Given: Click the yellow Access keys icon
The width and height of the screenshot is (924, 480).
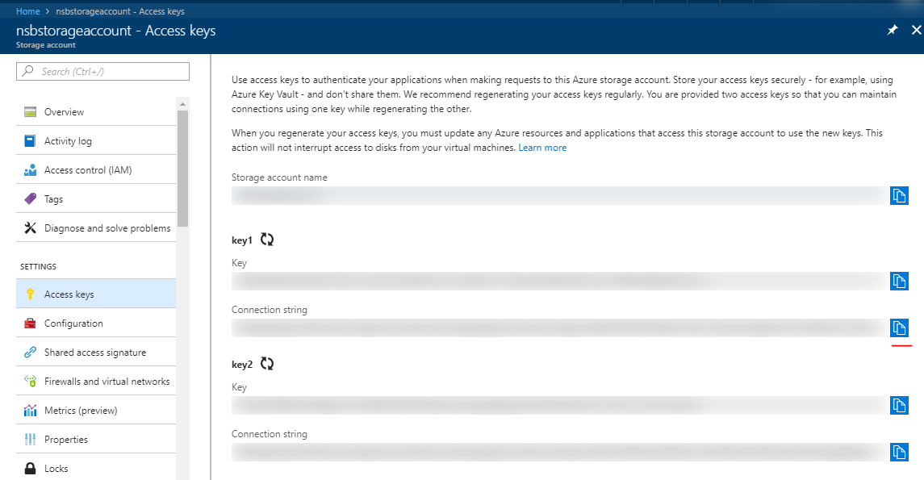Looking at the screenshot, I should pos(30,294).
